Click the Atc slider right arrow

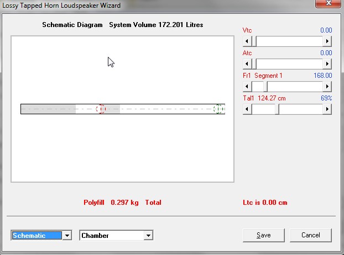click(327, 64)
